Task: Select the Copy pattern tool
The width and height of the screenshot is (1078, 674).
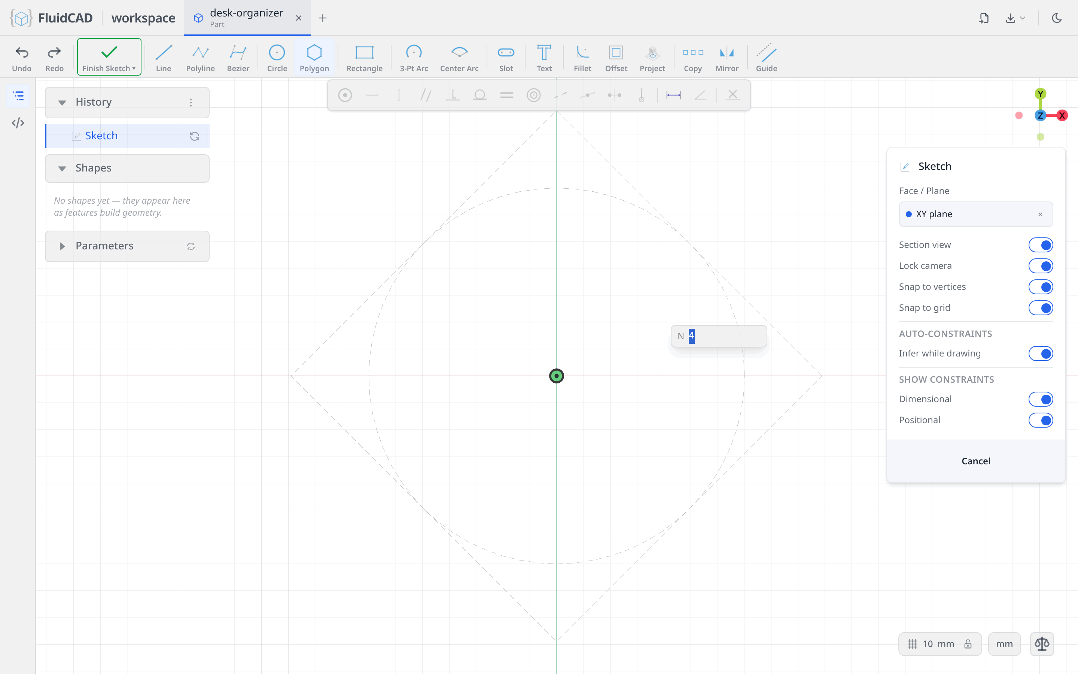Action: coord(693,58)
